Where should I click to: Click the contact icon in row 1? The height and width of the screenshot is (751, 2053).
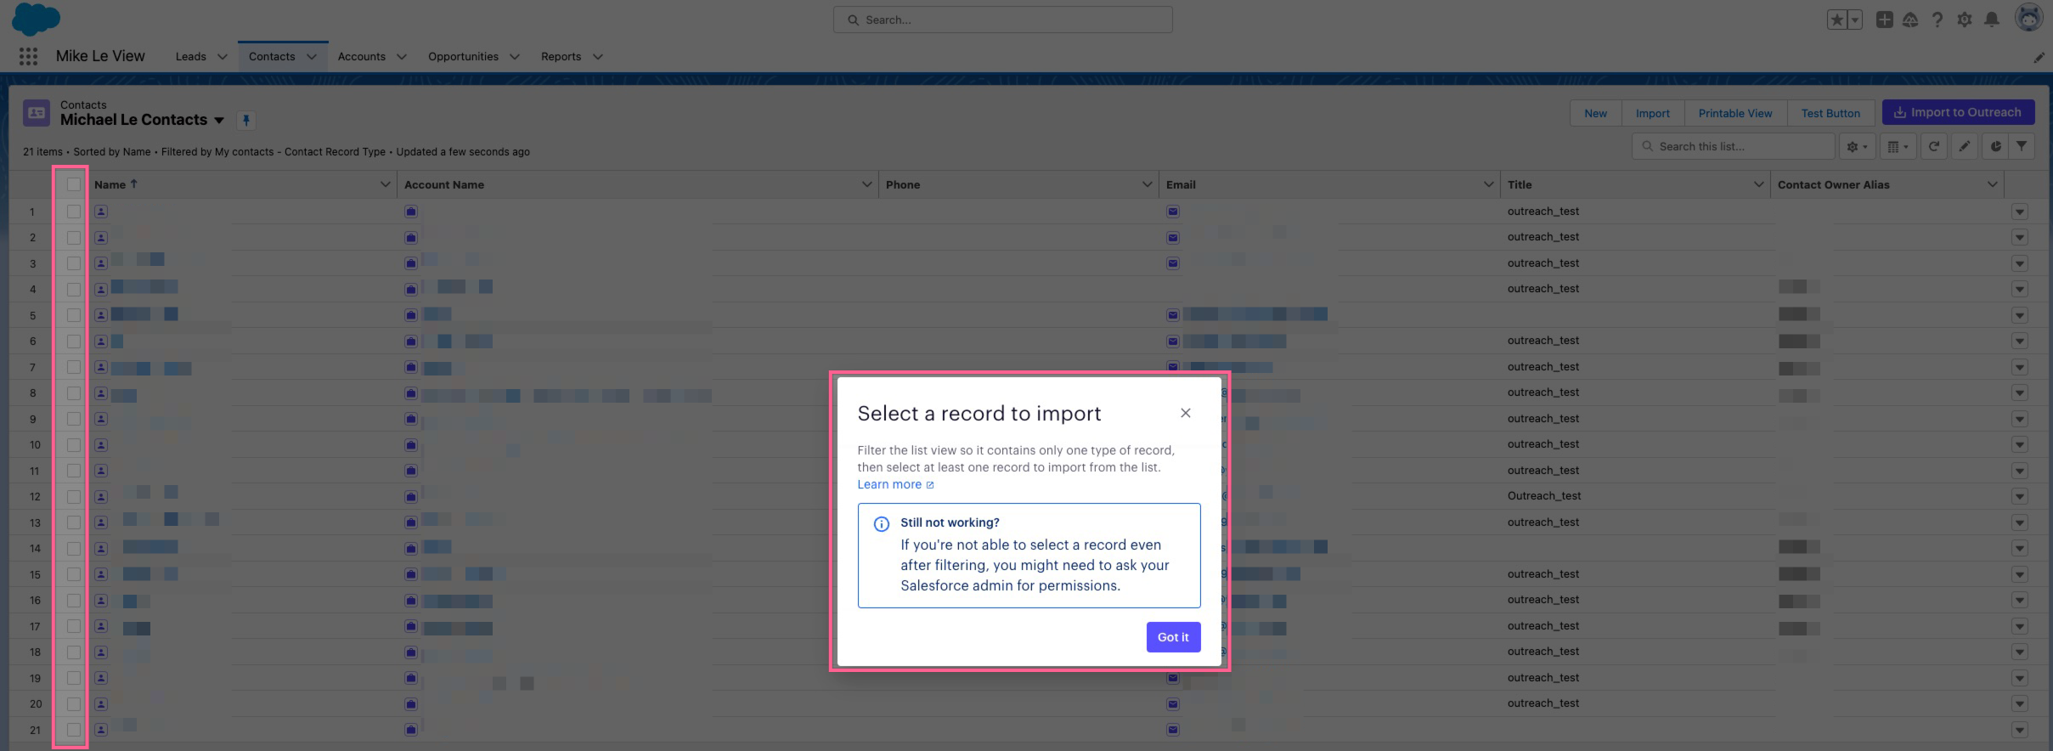[x=101, y=212]
